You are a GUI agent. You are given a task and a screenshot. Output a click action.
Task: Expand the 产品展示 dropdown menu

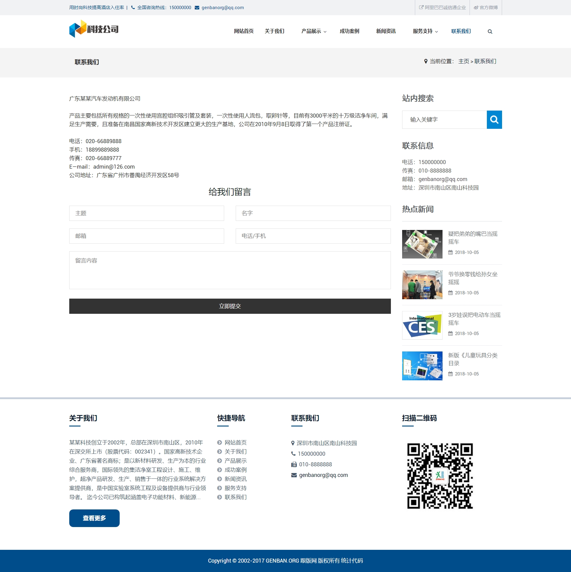pos(314,31)
